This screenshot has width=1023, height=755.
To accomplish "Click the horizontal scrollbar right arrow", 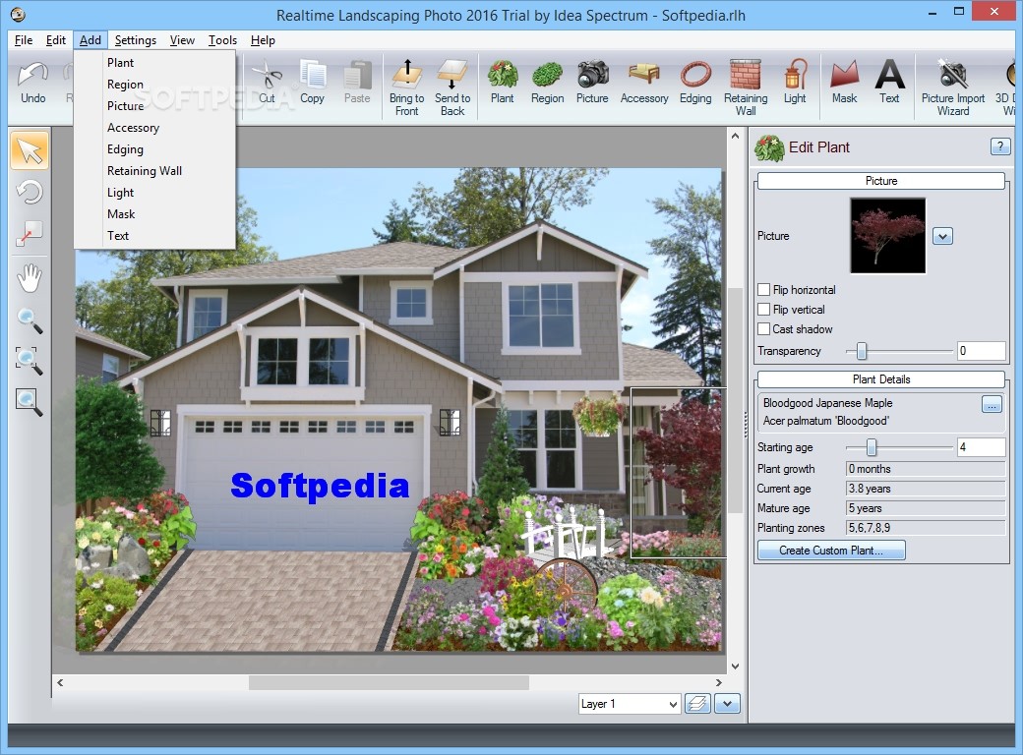I will click(x=718, y=682).
